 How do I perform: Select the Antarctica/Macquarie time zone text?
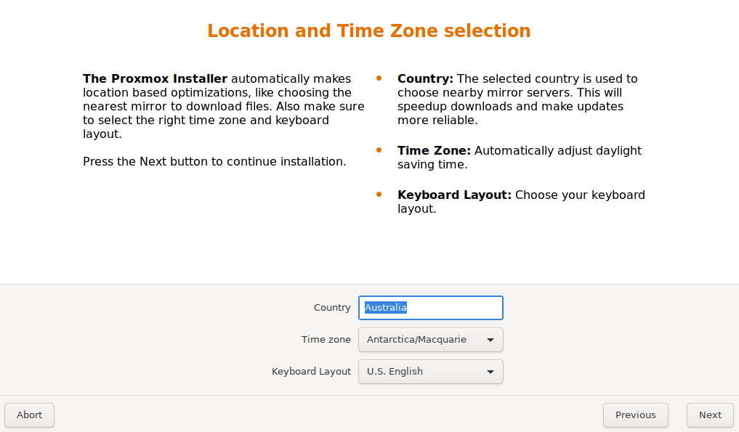416,340
